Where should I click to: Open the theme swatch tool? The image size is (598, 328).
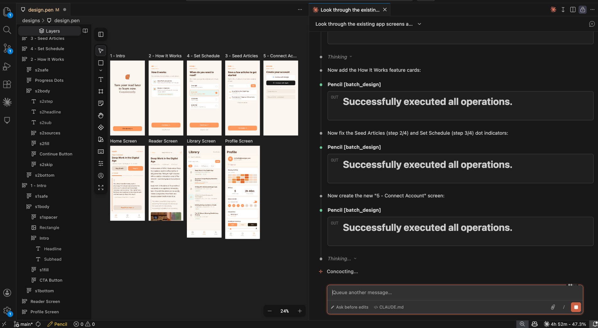click(x=101, y=139)
